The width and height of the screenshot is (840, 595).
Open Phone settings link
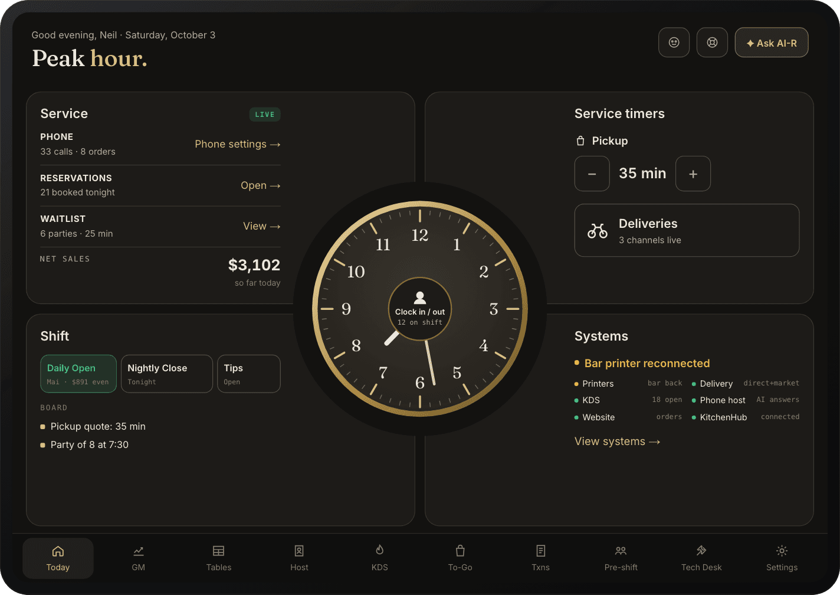(238, 144)
